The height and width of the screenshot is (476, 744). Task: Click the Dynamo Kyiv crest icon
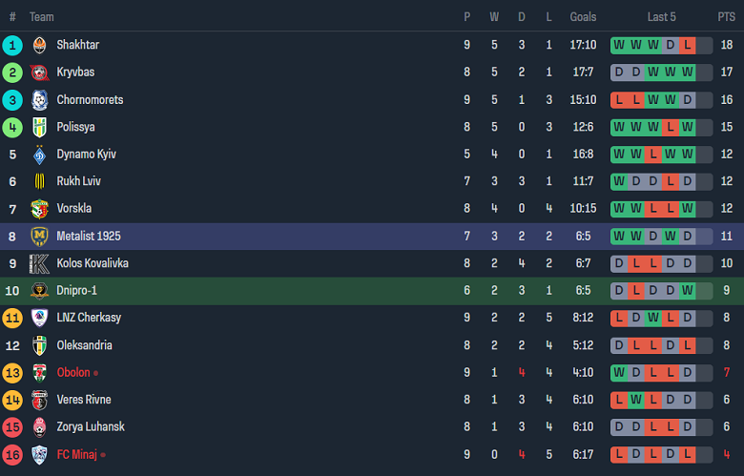pos(39,155)
